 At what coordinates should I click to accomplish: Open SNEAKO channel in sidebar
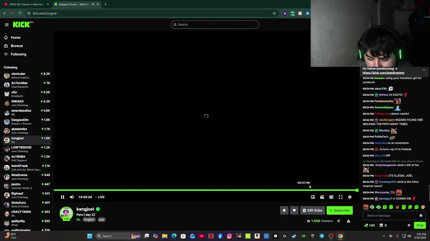(27, 103)
